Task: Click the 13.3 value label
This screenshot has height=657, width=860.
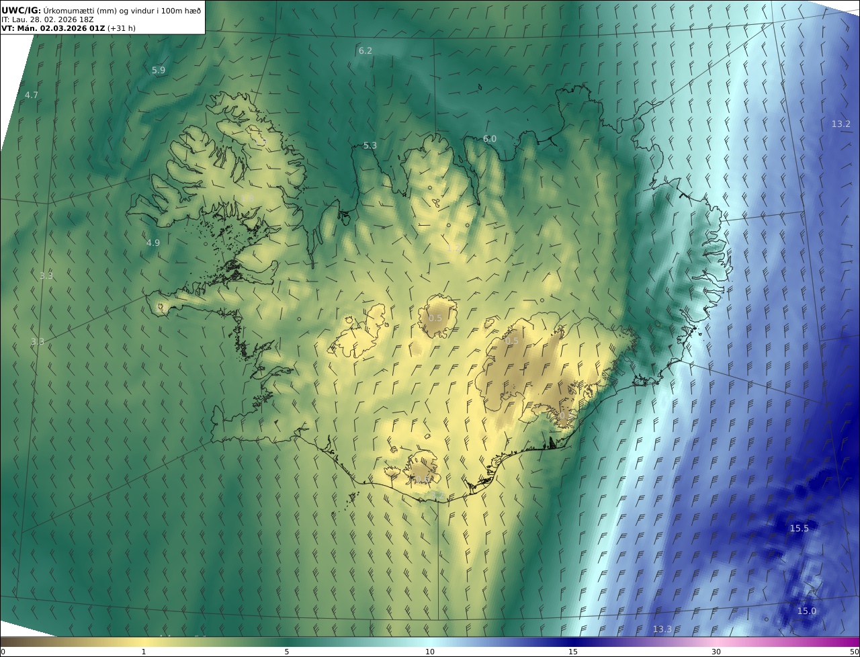Action: click(662, 629)
